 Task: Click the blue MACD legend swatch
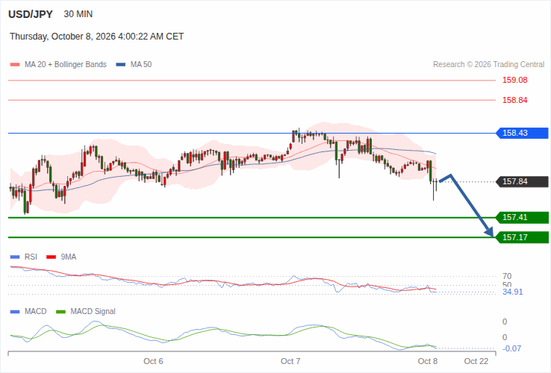tap(15, 312)
